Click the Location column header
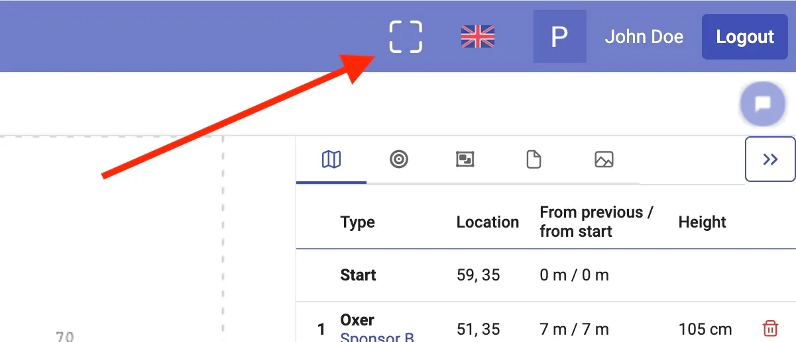 [487, 222]
